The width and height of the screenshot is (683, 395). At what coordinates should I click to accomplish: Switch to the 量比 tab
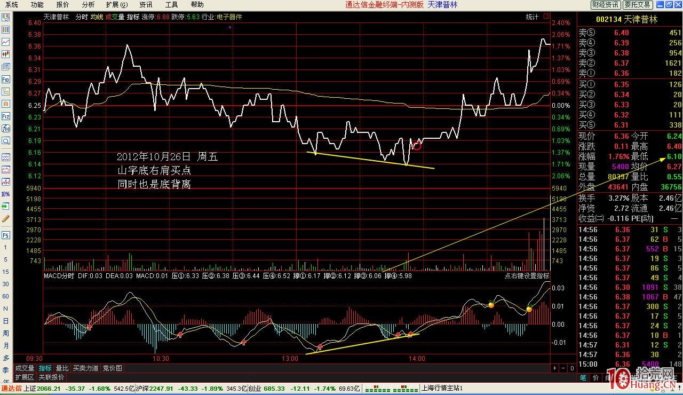coord(62,368)
